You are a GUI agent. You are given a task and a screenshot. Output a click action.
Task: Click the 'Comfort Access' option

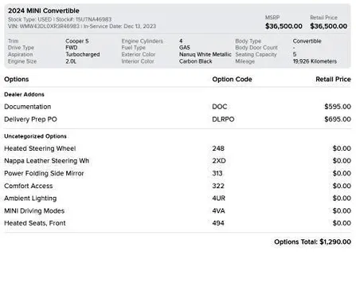pyautogui.click(x=29, y=186)
